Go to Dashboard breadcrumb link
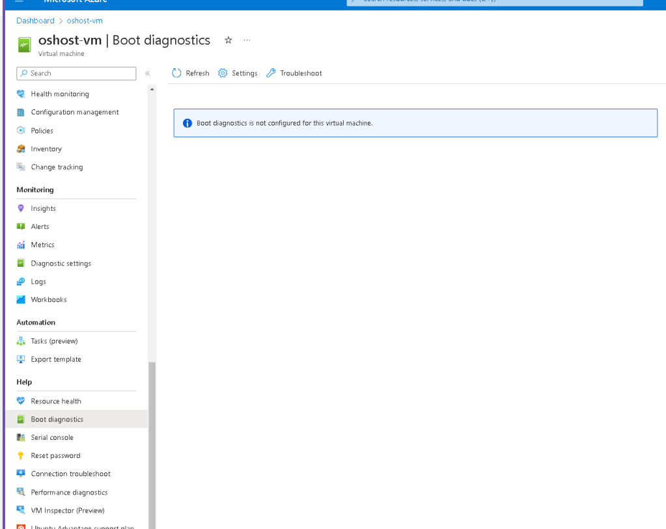 click(35, 21)
